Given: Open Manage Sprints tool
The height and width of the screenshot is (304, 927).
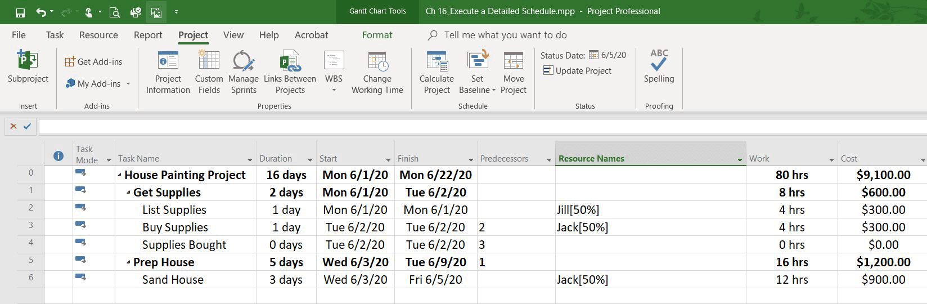Looking at the screenshot, I should 244,72.
